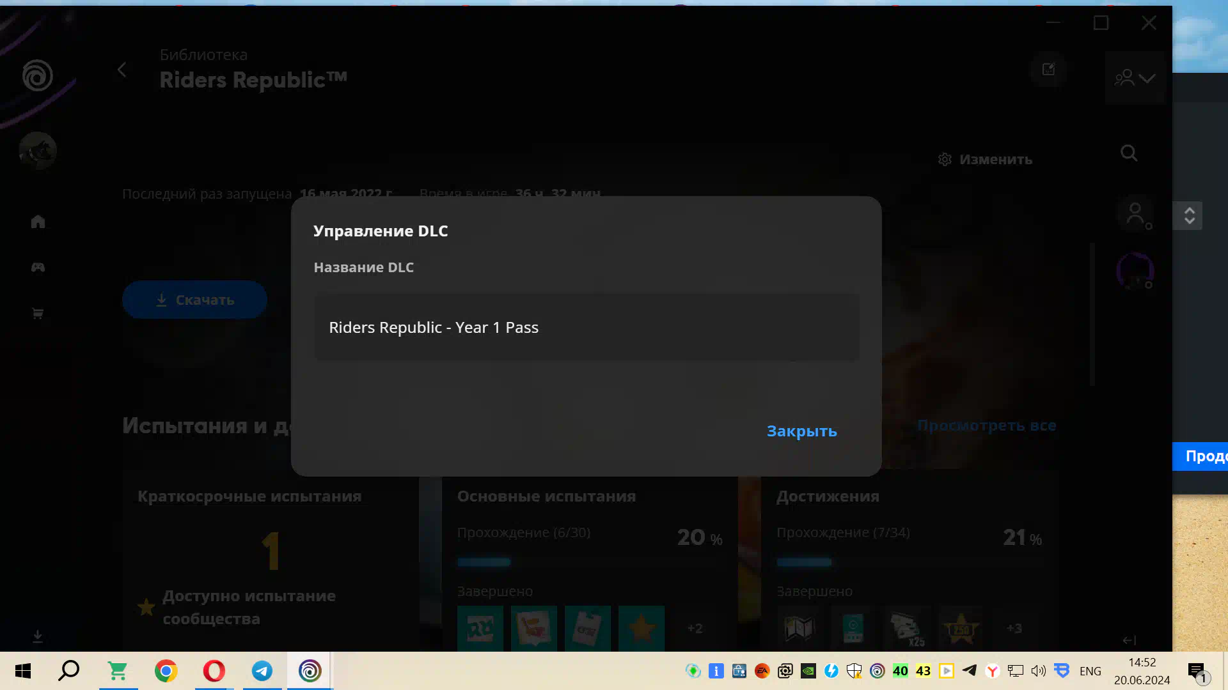The height and width of the screenshot is (690, 1228).
Task: Click Ubisoft Connect taskbar button
Action: tap(310, 671)
